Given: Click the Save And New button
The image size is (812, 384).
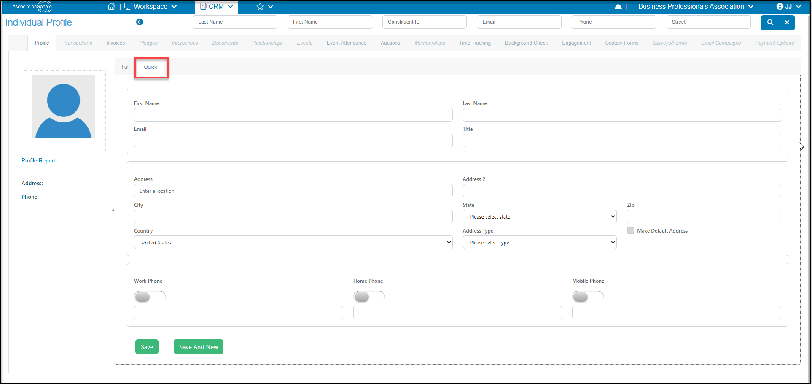Looking at the screenshot, I should 199,347.
